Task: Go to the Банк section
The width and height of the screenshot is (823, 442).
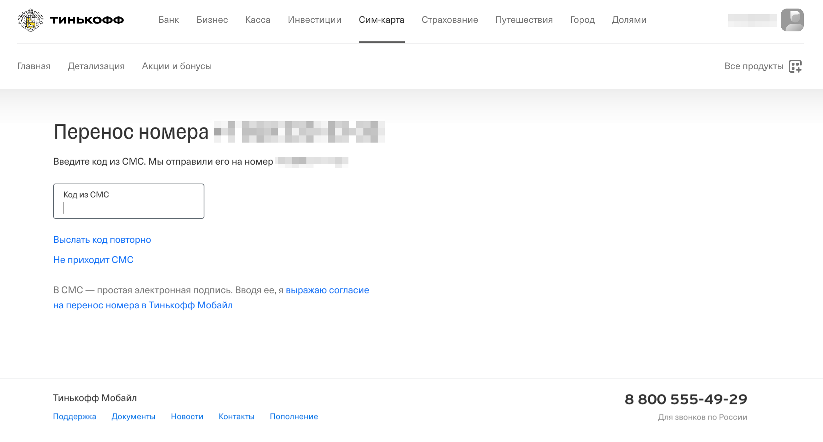Action: pyautogui.click(x=169, y=20)
